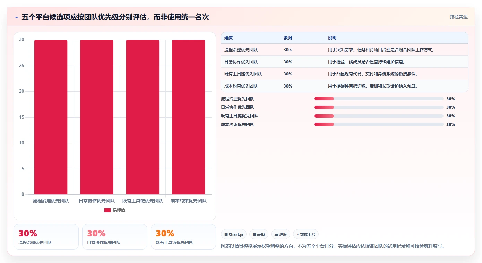The height and width of the screenshot is (263, 482).
Task: Click the red legend color box for 指标值
Action: tap(107, 210)
